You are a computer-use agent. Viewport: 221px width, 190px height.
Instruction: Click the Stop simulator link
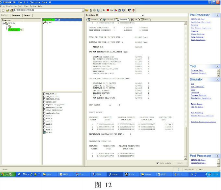tap(193, 89)
